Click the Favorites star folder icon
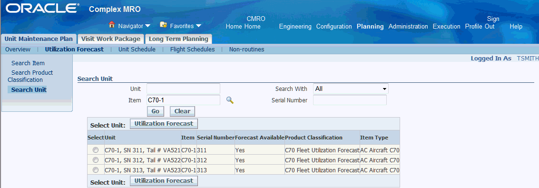The width and height of the screenshot is (539, 188). pyautogui.click(x=164, y=25)
